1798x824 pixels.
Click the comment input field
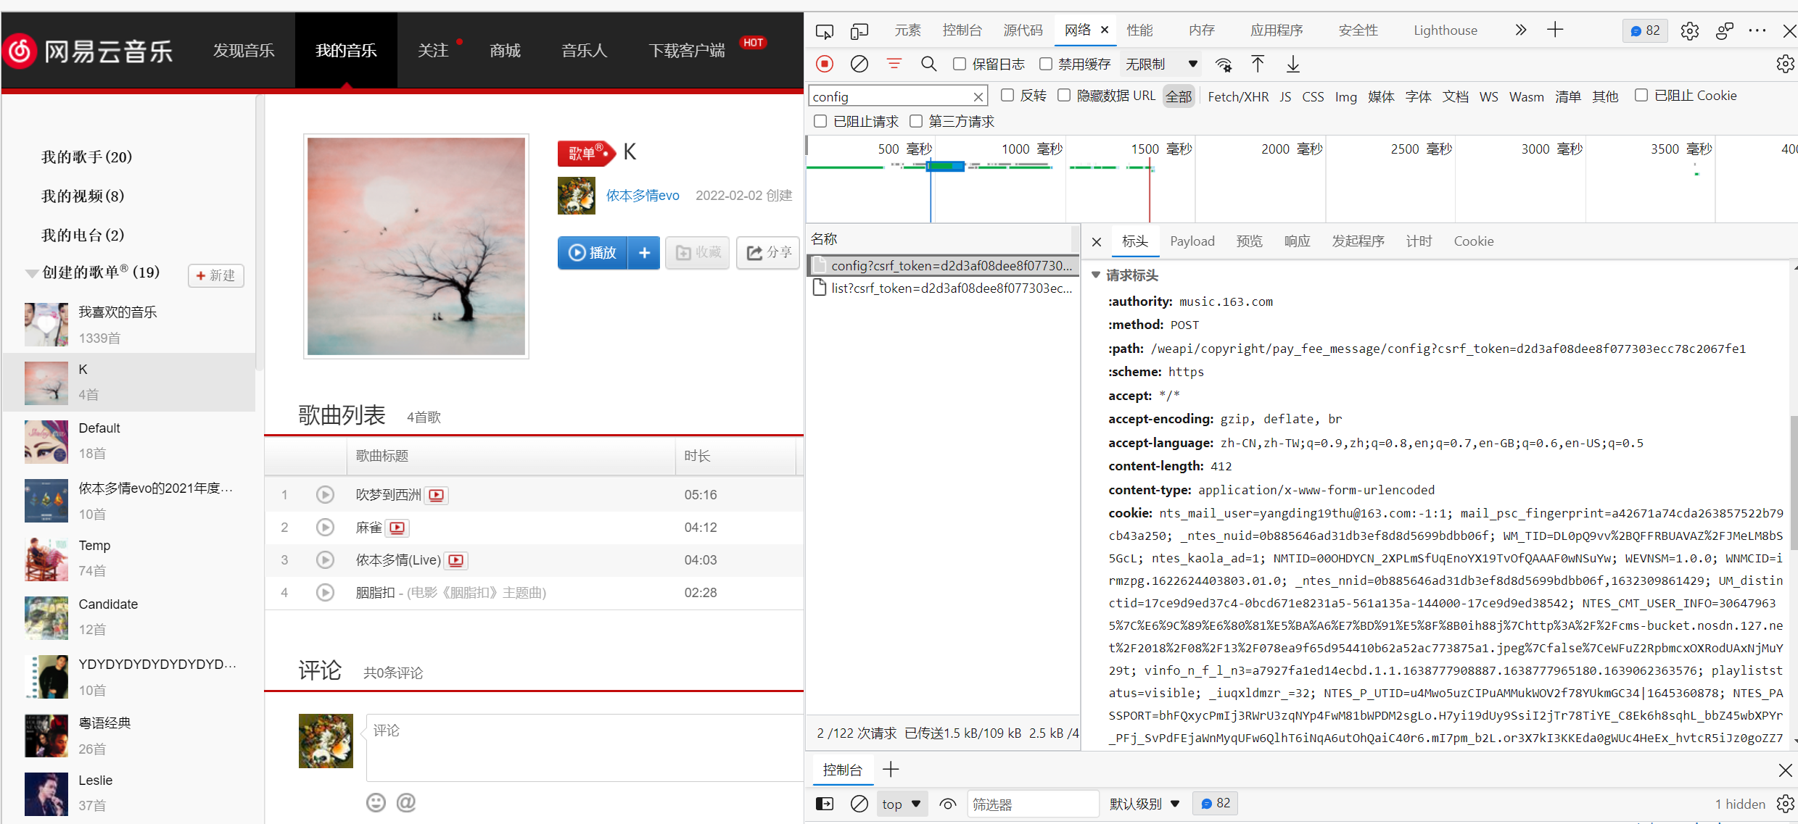pyautogui.click(x=580, y=746)
